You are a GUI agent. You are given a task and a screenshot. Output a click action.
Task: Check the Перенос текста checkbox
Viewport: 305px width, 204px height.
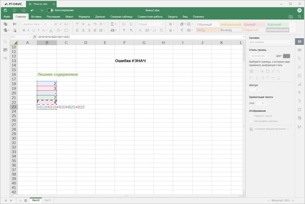(x=251, y=116)
